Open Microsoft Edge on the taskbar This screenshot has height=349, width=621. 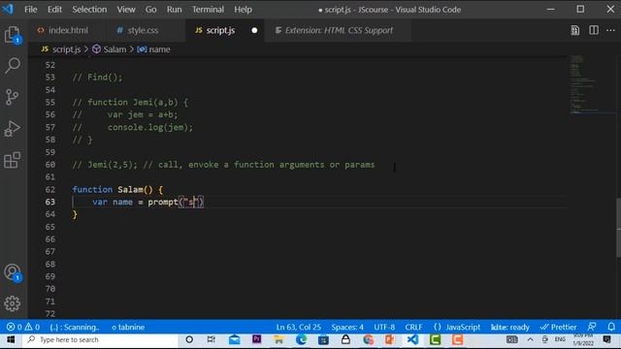coord(301,339)
